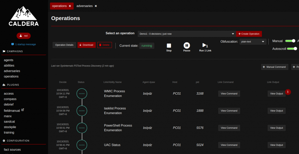The image size is (299, 154).
Task: Open the Obfuscation plain-text dropdown
Action: 253,42
